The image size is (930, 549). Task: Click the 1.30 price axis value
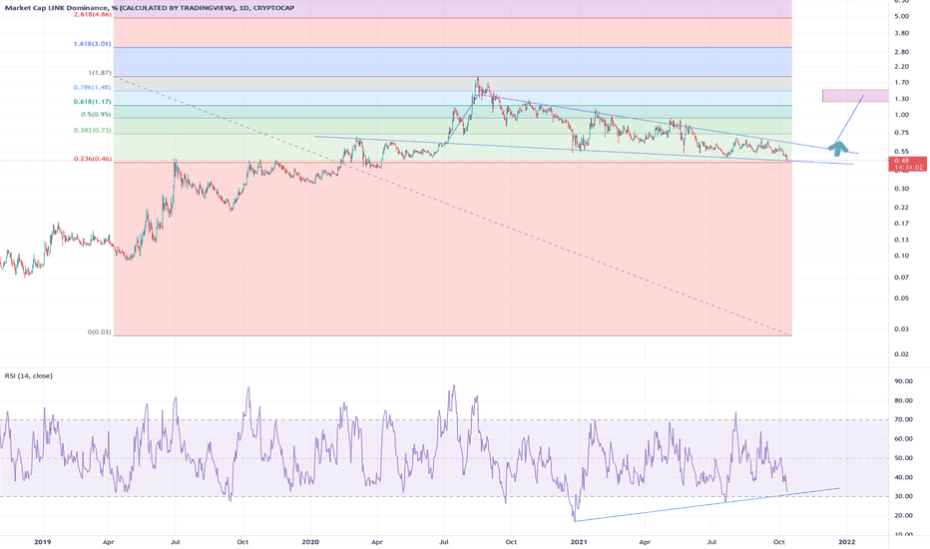point(901,99)
